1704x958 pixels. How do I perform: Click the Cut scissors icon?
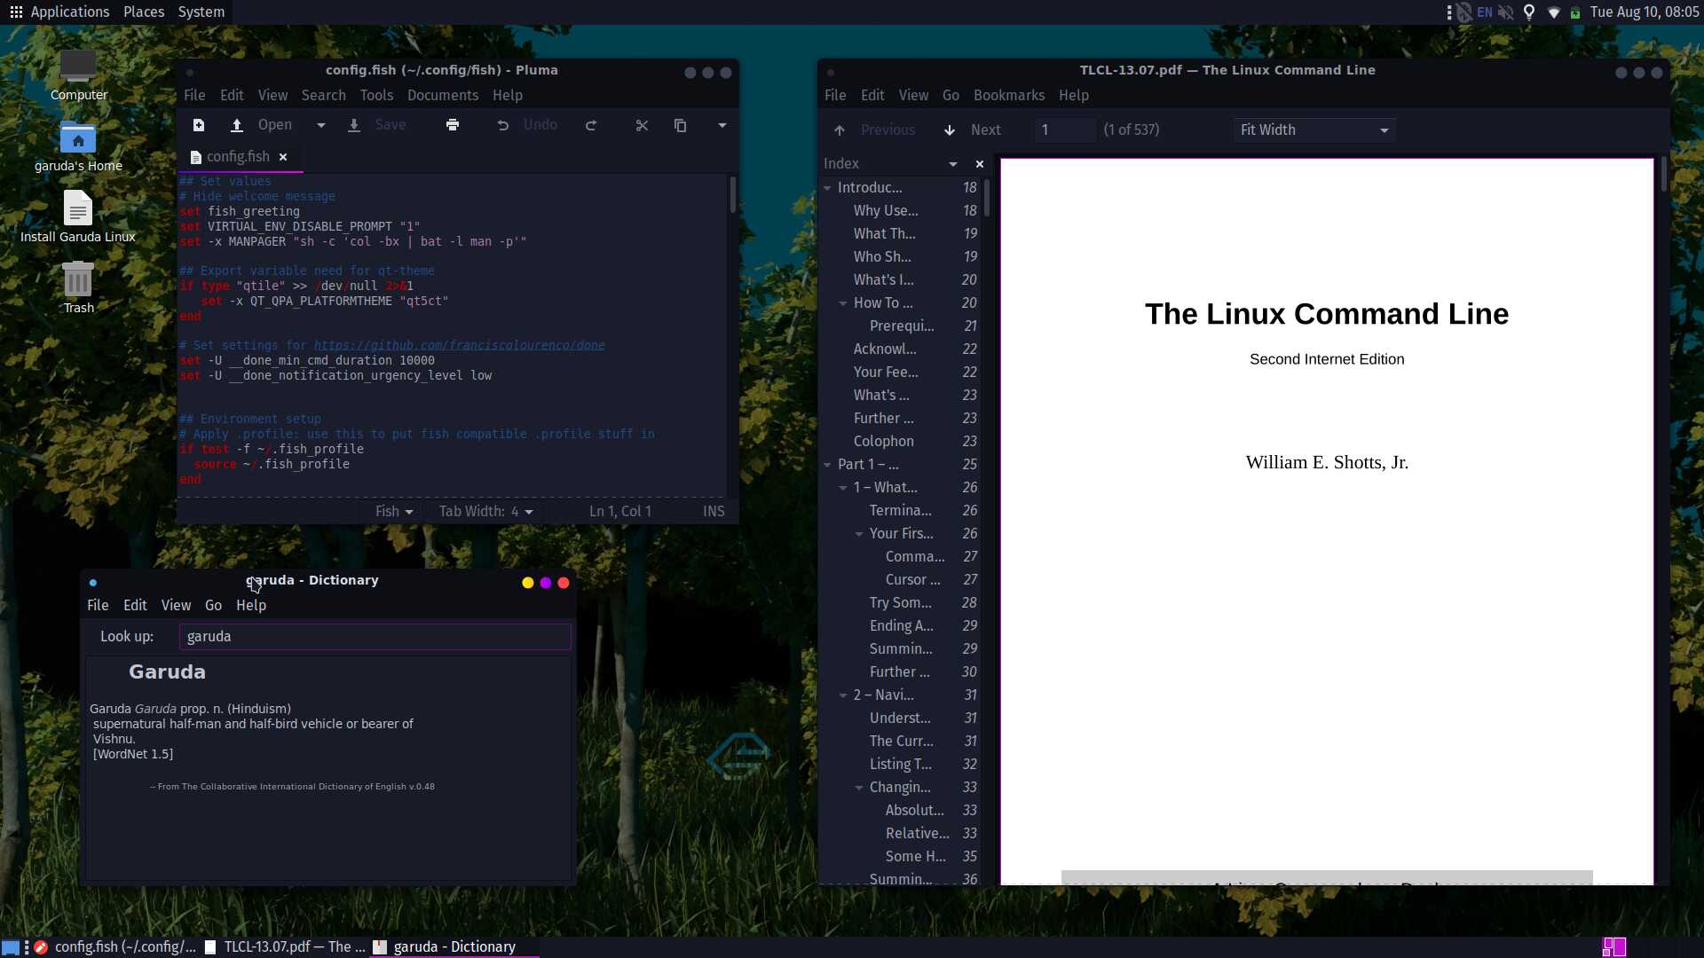[642, 125]
